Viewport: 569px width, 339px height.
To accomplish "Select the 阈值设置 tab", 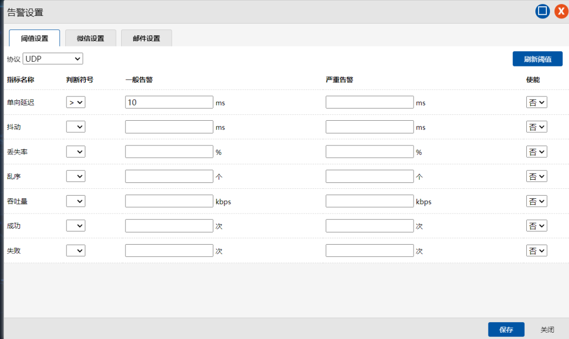I will (35, 38).
